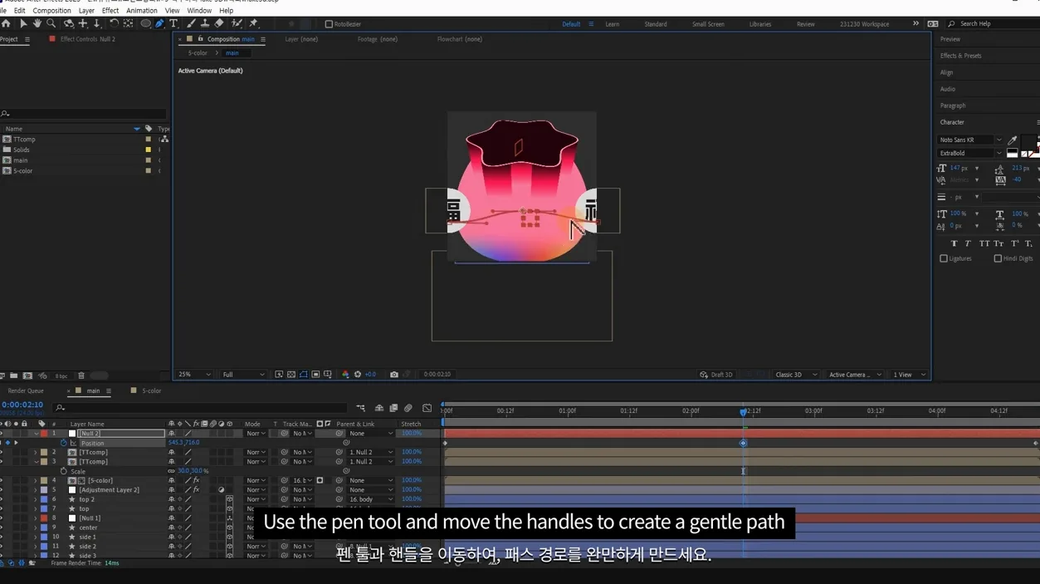This screenshot has width=1040, height=584.
Task: Toggle the Ligatures checkbox
Action: [944, 258]
